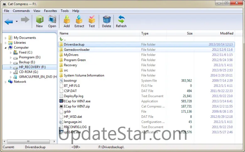Screen dimensions: 245x152
Task: Click the tree scrollbar right arrow
Action: click(54, 141)
